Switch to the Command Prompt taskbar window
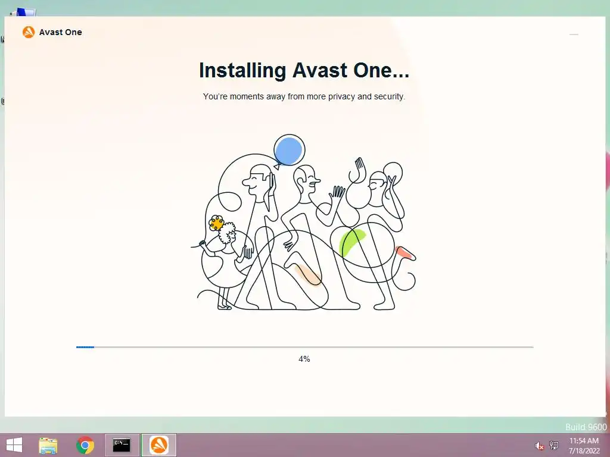This screenshot has height=457, width=610. point(122,445)
